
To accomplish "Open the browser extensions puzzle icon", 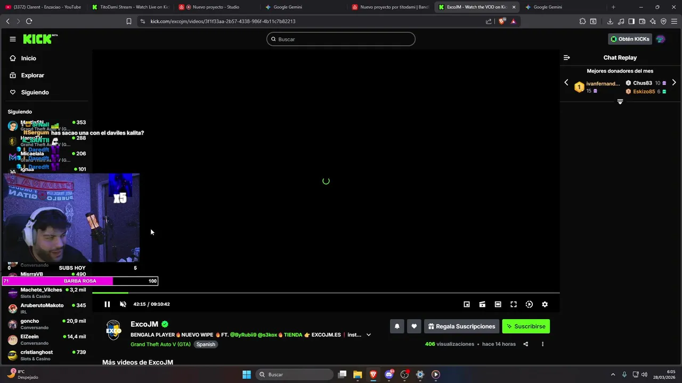I will coord(582,21).
